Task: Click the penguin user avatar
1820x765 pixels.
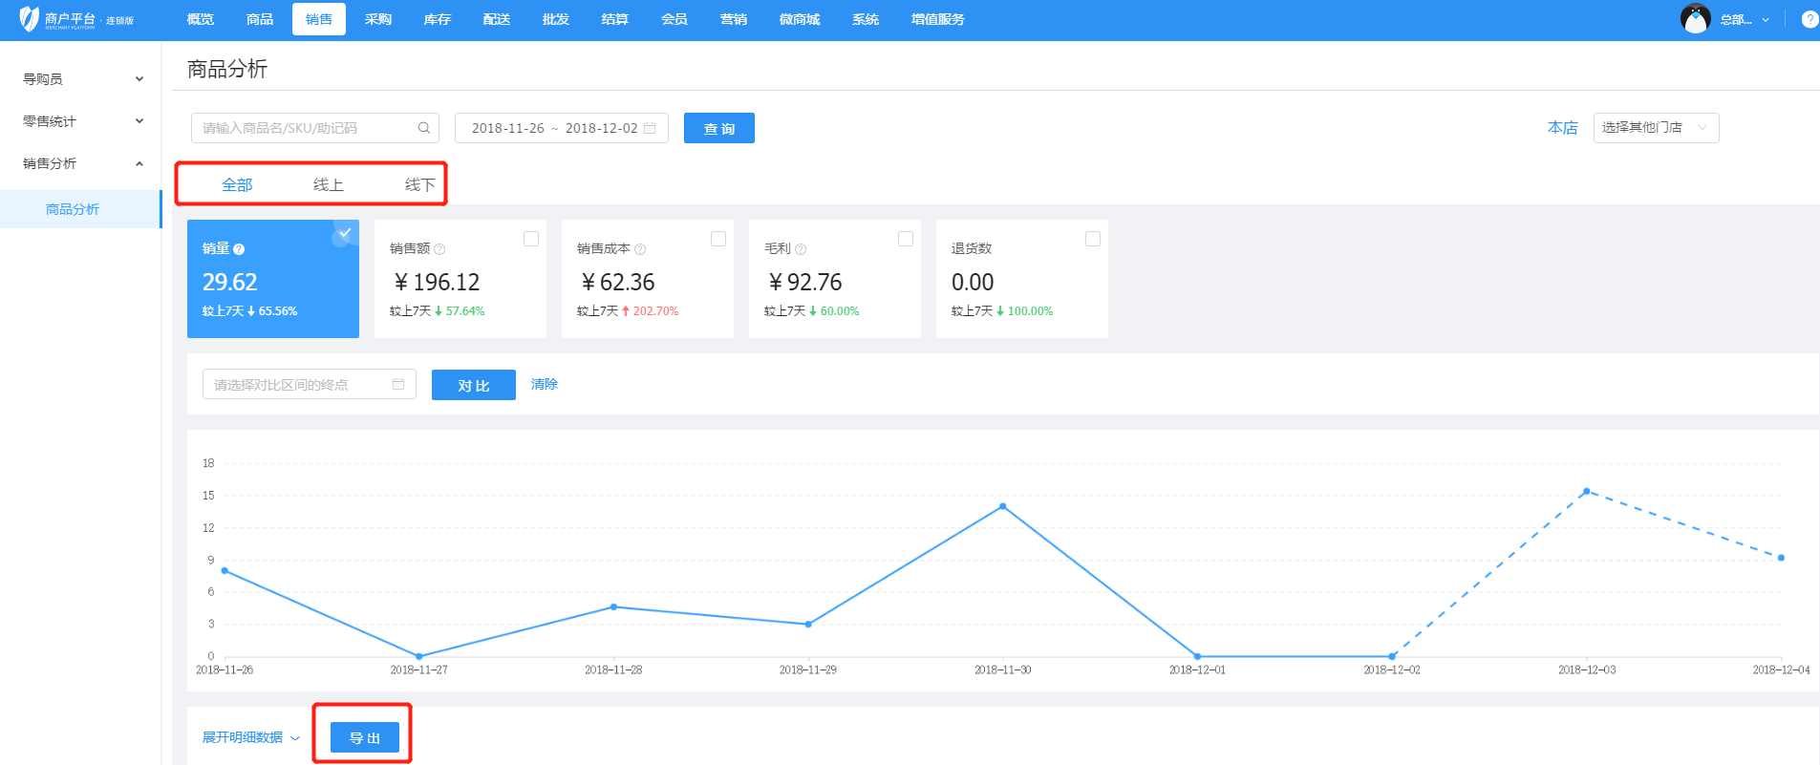Action: [x=1695, y=19]
